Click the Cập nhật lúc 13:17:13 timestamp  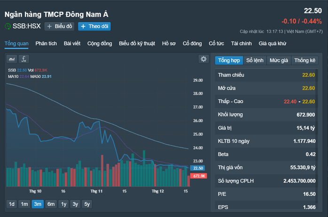click(261, 32)
